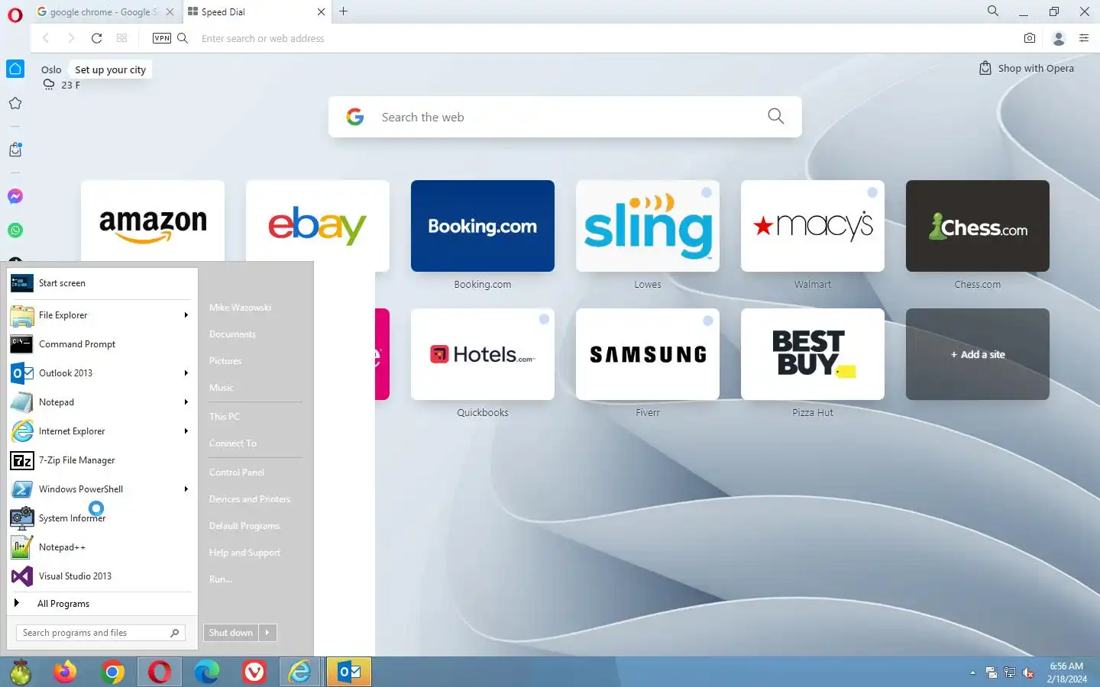Open 7-Zip File Manager entry
The height and width of the screenshot is (687, 1100).
[x=101, y=460]
